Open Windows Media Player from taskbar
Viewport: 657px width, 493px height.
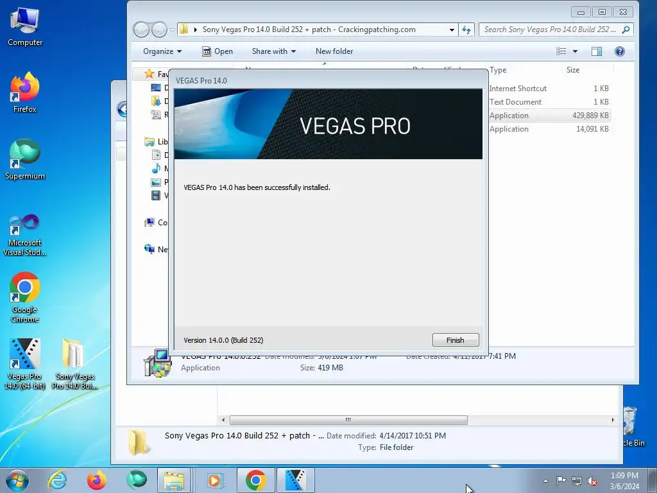click(x=214, y=480)
